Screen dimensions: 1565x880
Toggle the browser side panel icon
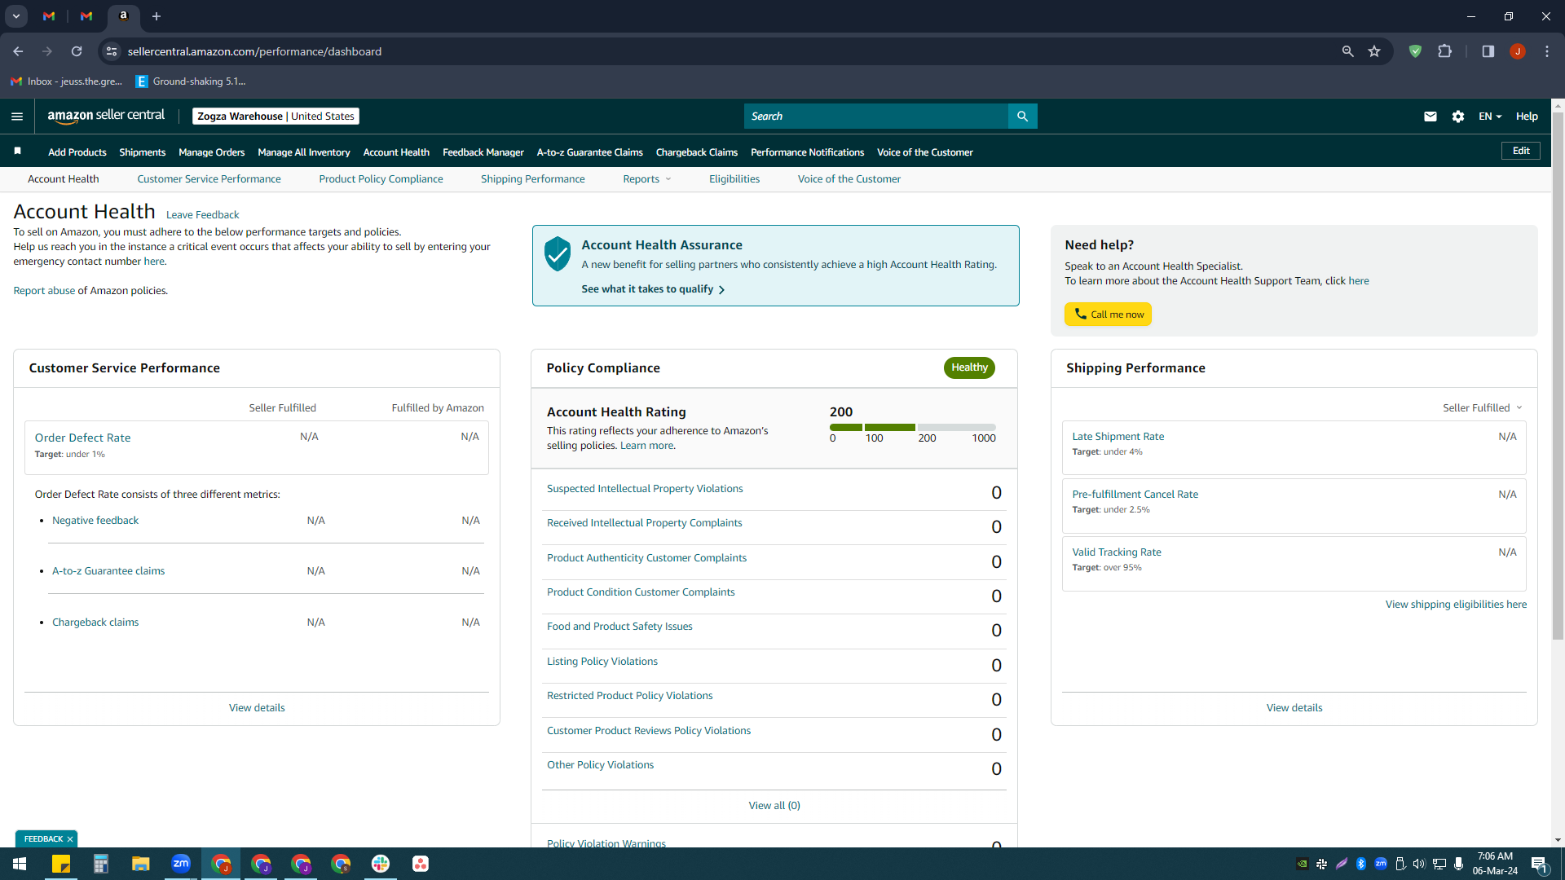(1488, 51)
